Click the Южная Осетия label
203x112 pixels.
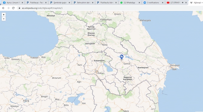(91, 34)
